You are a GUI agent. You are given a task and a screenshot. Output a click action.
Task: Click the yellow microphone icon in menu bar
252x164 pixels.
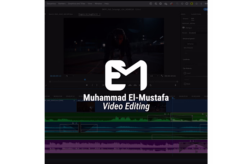[x=192, y=4]
